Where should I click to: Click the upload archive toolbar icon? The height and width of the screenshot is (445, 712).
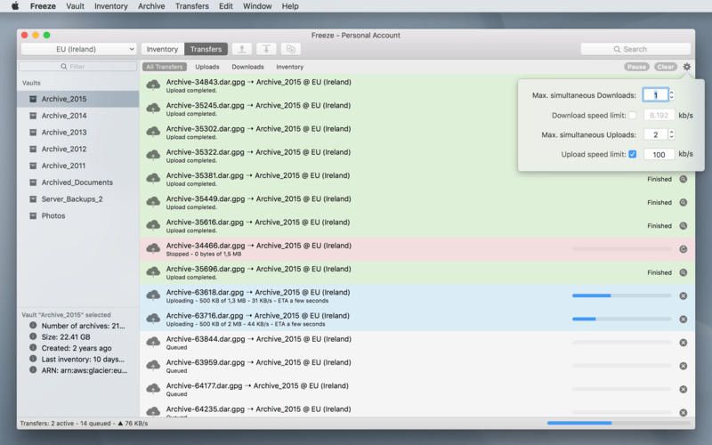[x=242, y=49]
